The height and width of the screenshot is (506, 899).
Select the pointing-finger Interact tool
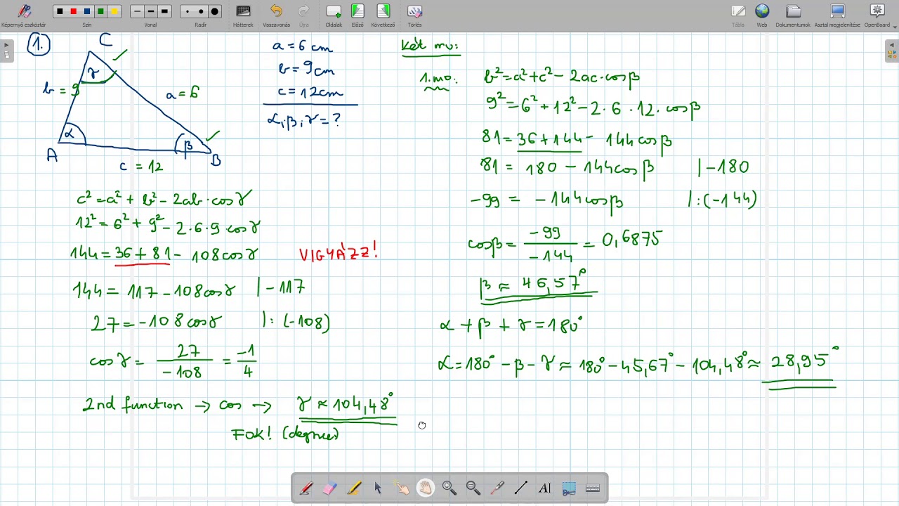(x=402, y=488)
